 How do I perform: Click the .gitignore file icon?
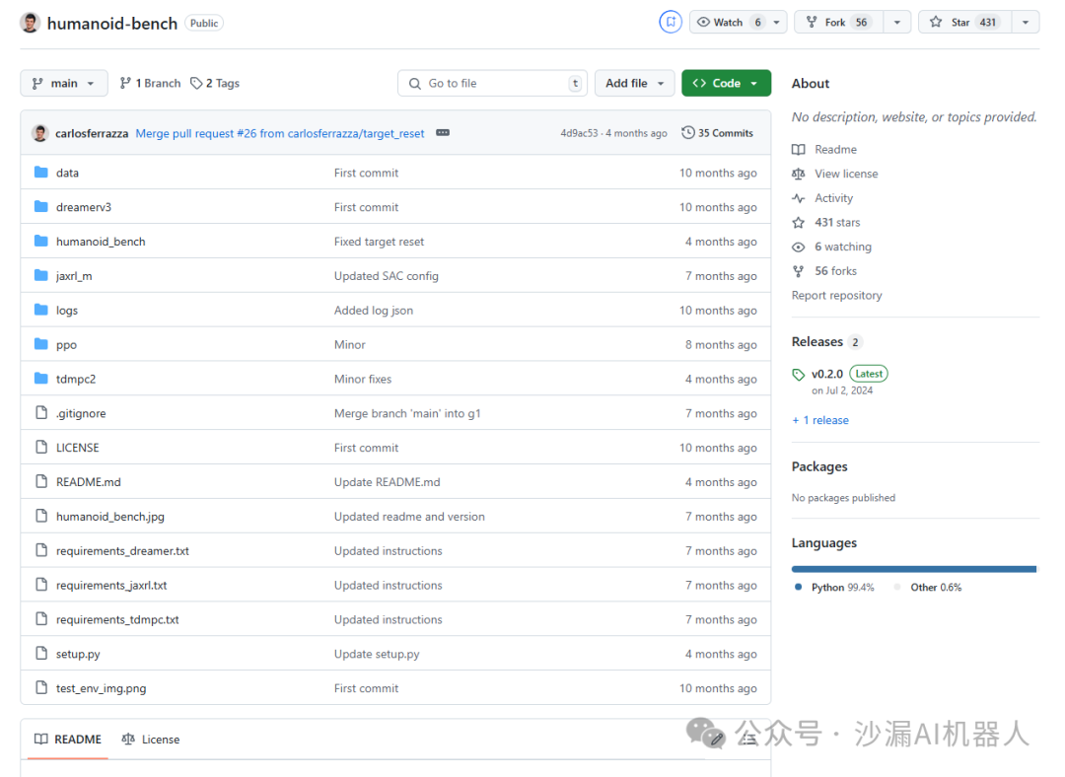pyautogui.click(x=41, y=412)
